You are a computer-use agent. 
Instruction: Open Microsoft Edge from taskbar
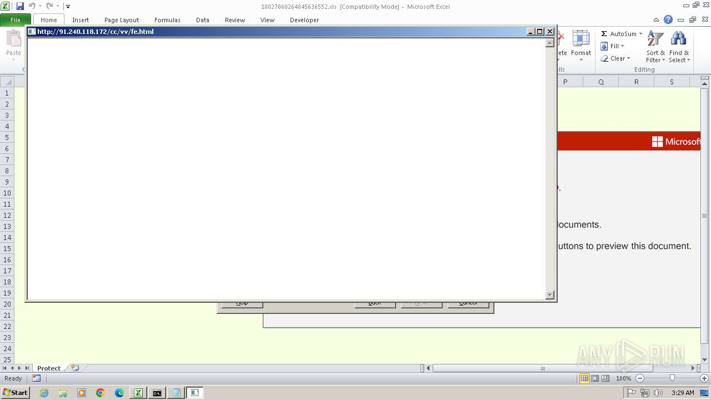coord(119,393)
